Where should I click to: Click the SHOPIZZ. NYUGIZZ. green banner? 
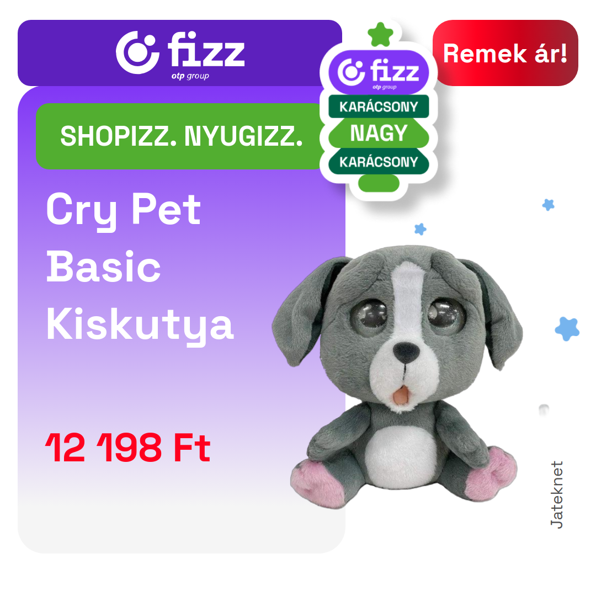[182, 136]
